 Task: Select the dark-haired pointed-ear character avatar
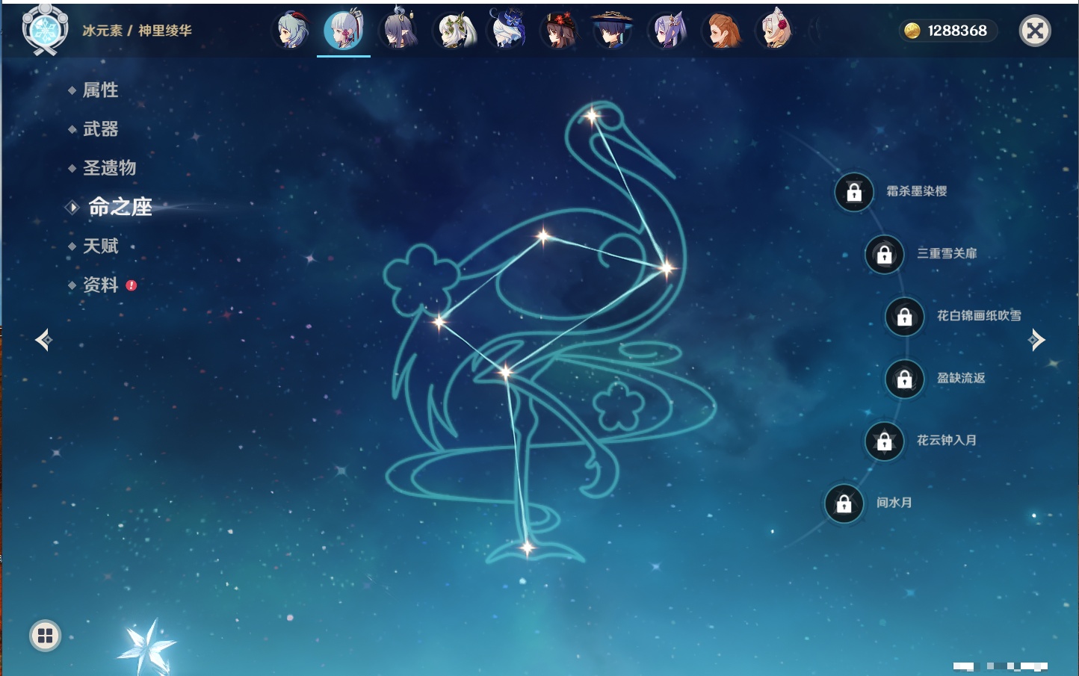[400, 31]
